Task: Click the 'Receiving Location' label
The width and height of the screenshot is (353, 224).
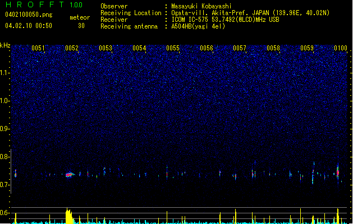Action: coord(131,13)
